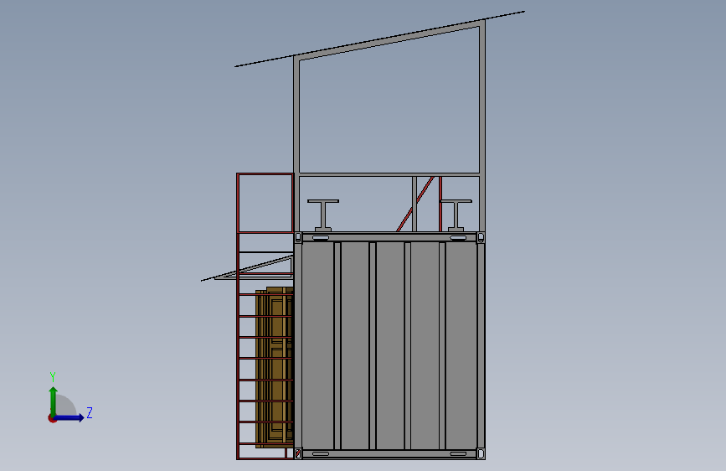Click the red X axis dot at triad origin

pos(52,418)
